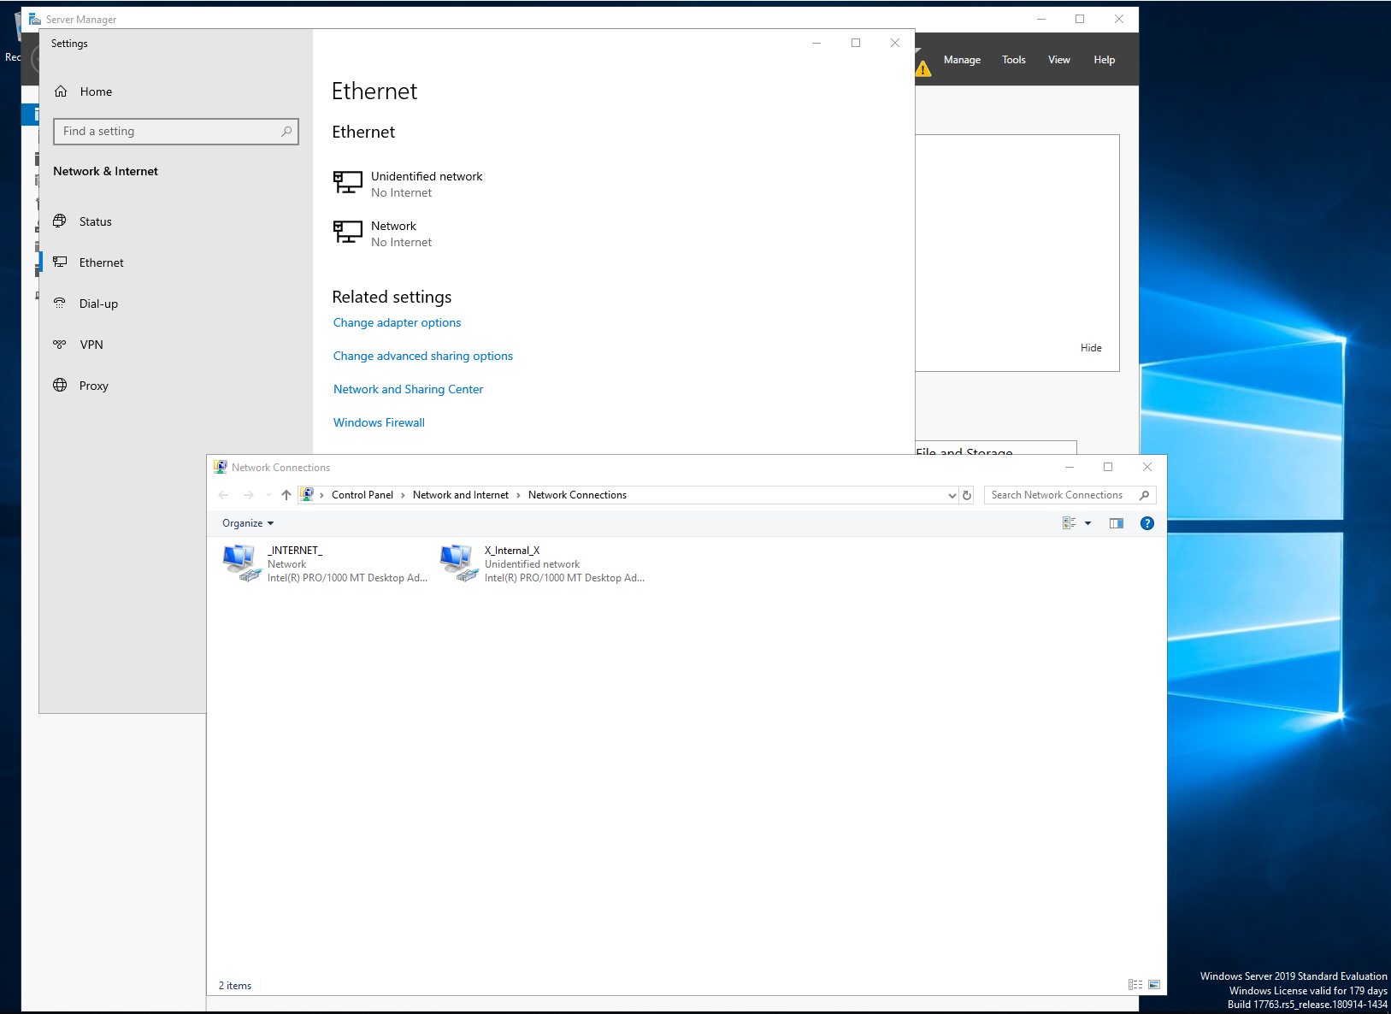The image size is (1391, 1014).
Task: Select the Proxy settings page
Action: tap(93, 386)
